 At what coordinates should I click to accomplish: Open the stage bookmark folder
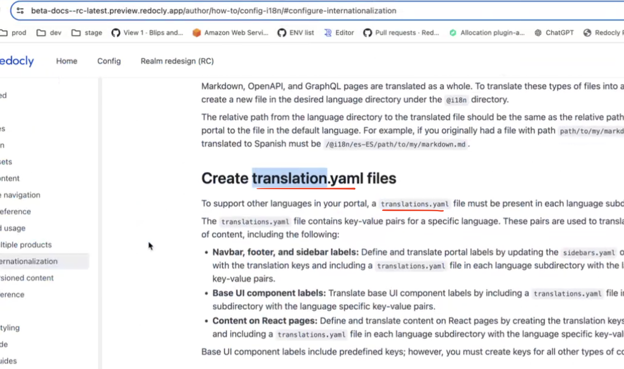coord(87,33)
